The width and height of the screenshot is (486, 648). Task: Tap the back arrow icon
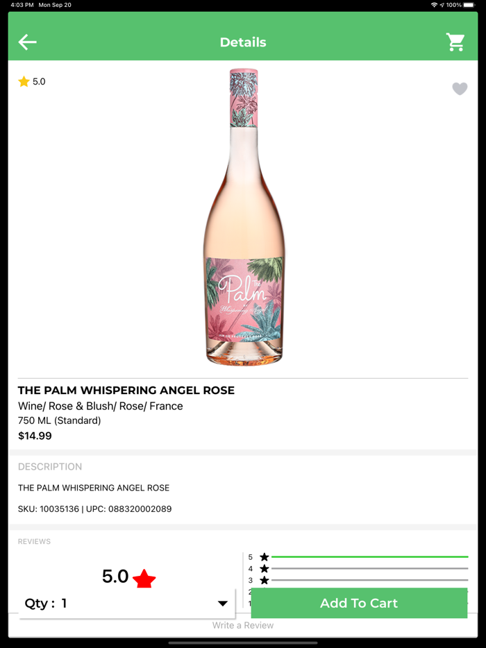tap(28, 42)
